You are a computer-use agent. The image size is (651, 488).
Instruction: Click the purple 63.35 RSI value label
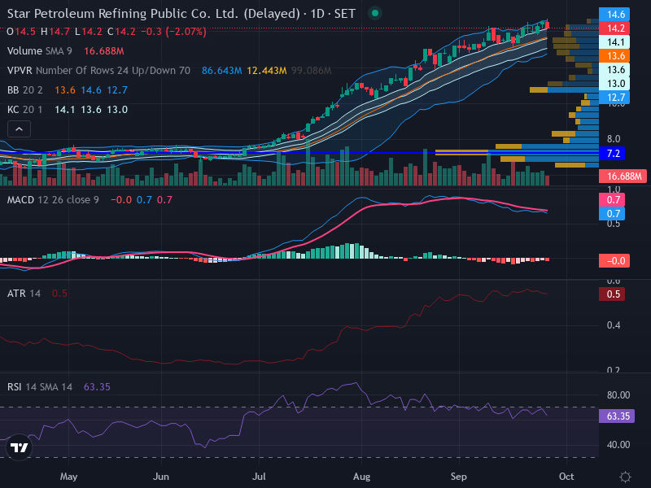coord(617,416)
